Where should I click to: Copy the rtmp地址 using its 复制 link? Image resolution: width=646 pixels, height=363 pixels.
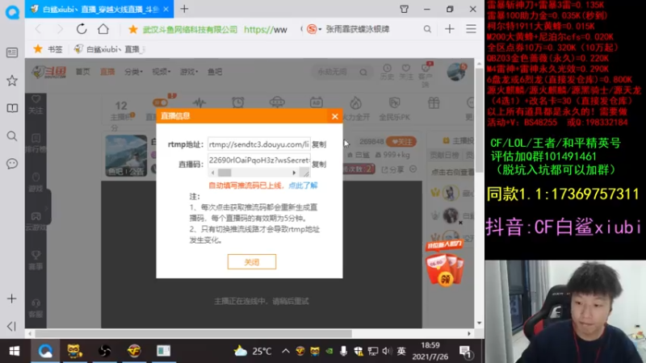pyautogui.click(x=319, y=144)
